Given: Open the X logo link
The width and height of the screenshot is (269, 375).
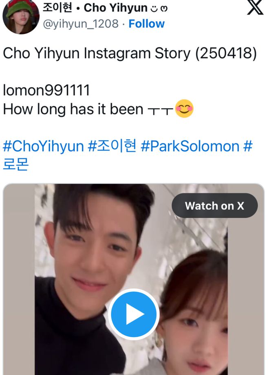Looking at the screenshot, I should (x=255, y=8).
